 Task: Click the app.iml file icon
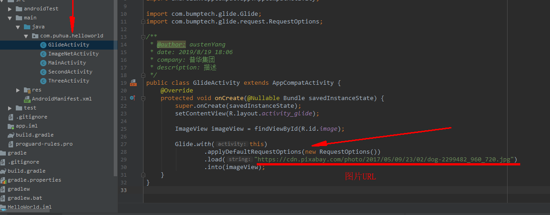(11, 126)
